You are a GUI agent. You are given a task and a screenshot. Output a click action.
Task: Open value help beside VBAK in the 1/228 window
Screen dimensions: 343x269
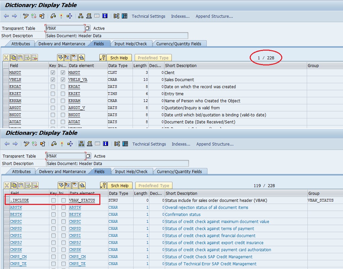click(x=88, y=28)
